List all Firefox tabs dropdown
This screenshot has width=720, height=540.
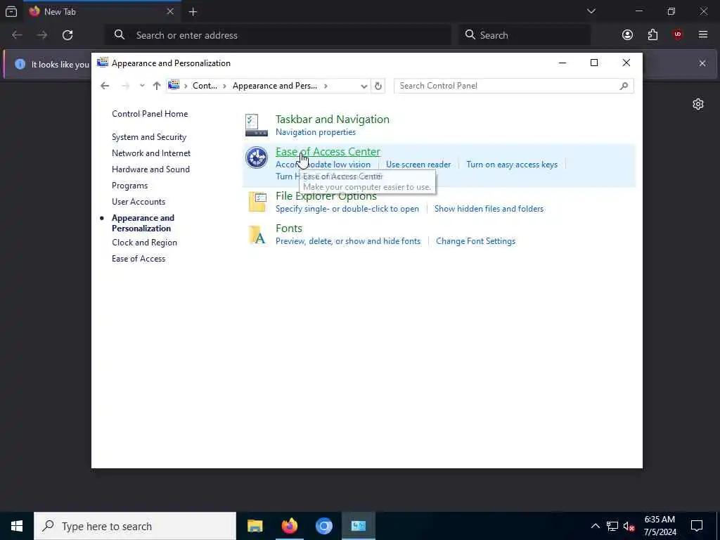coord(591,11)
